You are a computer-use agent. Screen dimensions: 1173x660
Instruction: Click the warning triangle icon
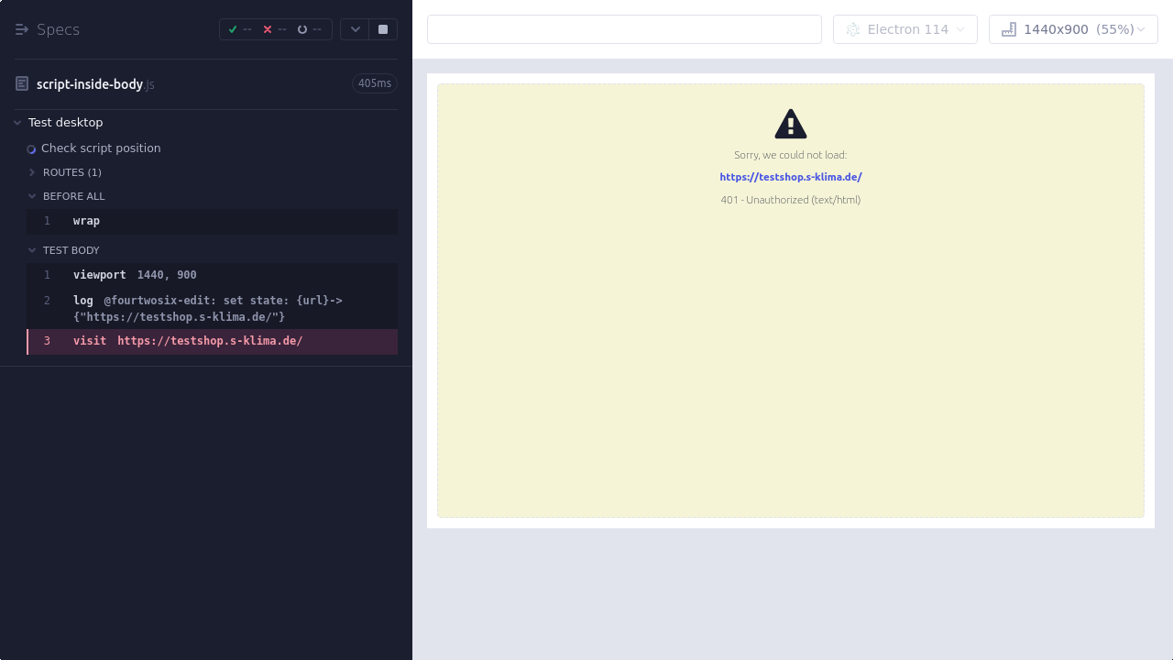click(x=790, y=124)
